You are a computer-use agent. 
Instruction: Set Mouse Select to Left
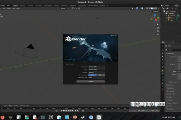tap(92, 75)
